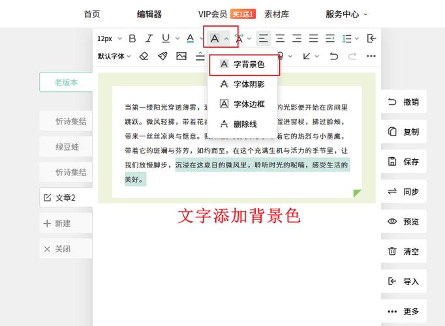Create new article with 新建
The width and height of the screenshot is (445, 326).
(66, 224)
